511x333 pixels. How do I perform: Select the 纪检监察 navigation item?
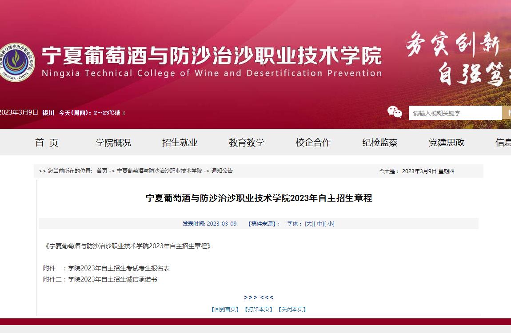click(x=380, y=143)
